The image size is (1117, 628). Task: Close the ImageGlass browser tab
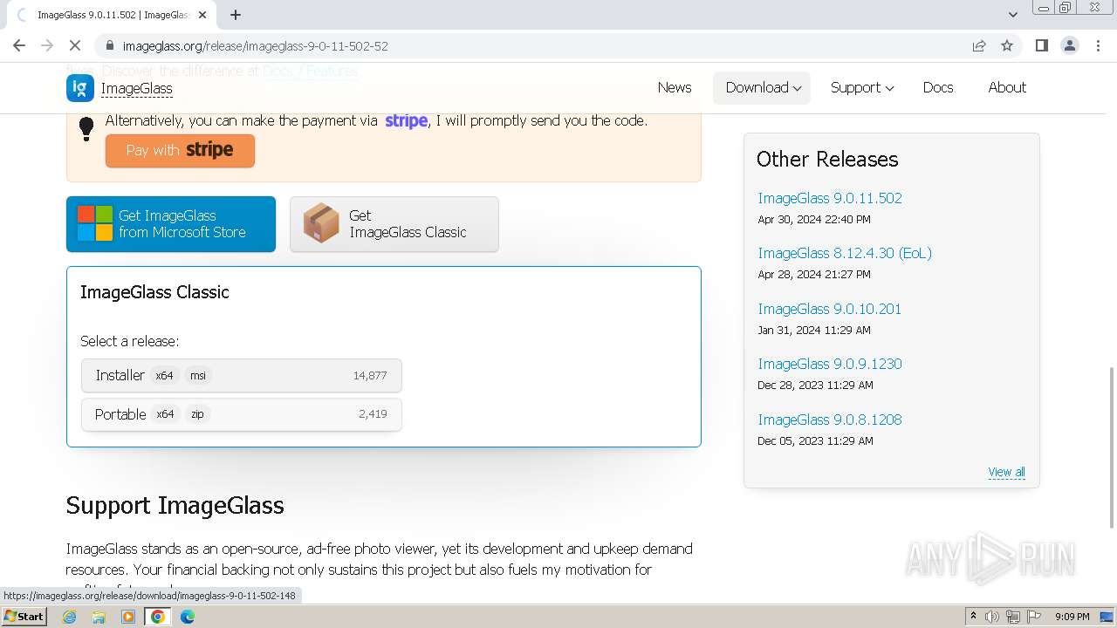(202, 15)
